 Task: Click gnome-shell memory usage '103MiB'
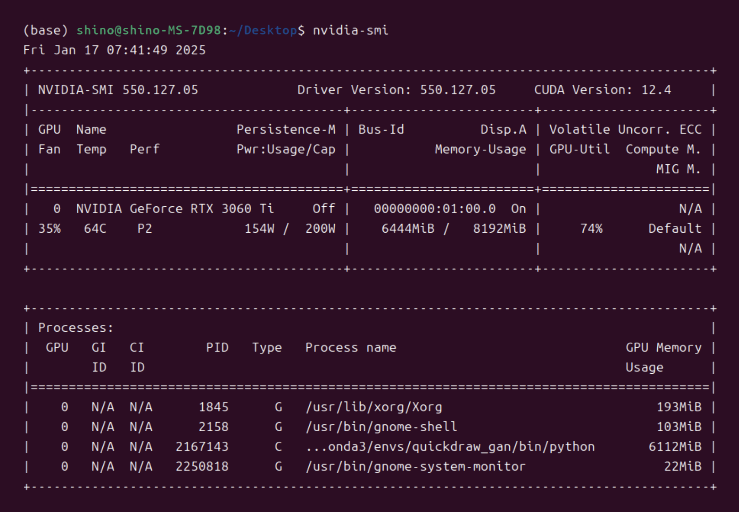coord(679,427)
